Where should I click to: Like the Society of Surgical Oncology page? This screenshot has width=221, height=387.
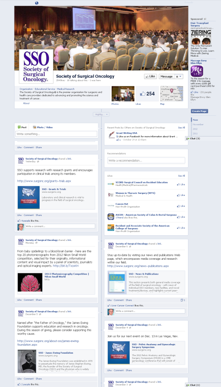(150, 77)
